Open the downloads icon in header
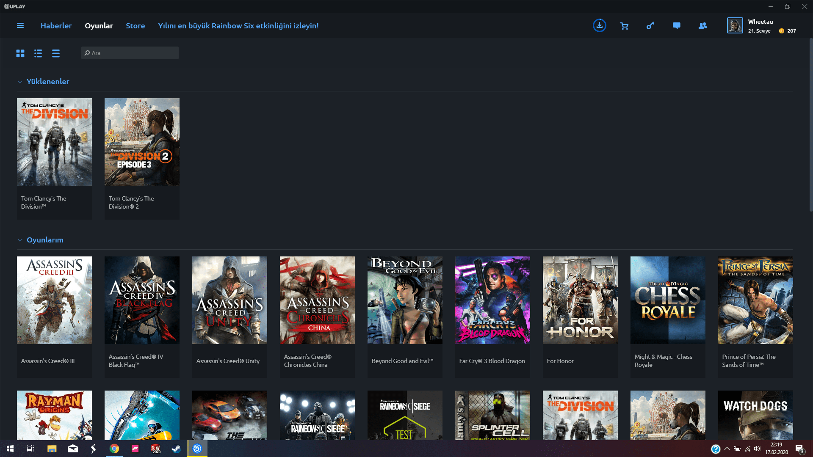Screen dimensions: 813x457 [599, 25]
